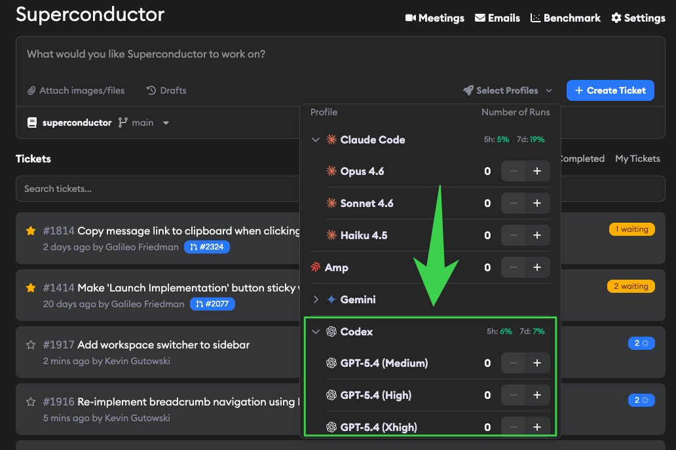Click the 2 waiting badge

pyautogui.click(x=631, y=286)
